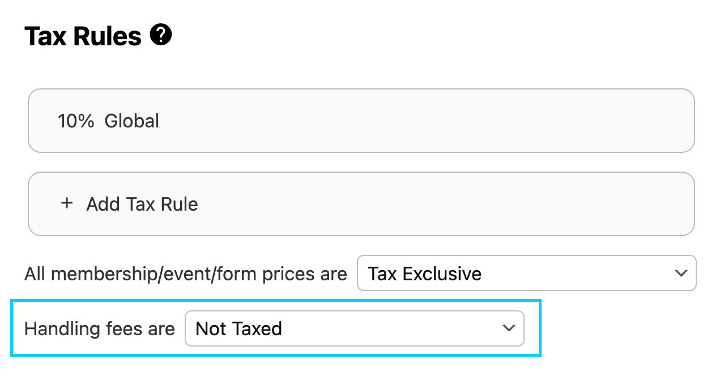The height and width of the screenshot is (376, 724).
Task: Click the chevron arrow on Not Taxed
Action: click(509, 328)
